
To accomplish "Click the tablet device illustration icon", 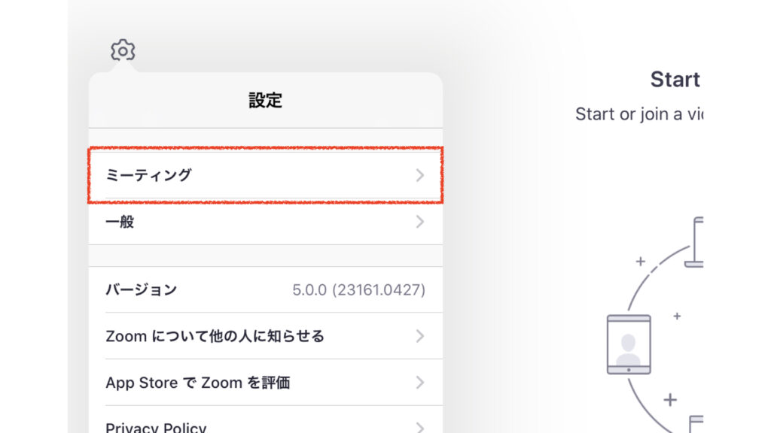I will pos(629,344).
